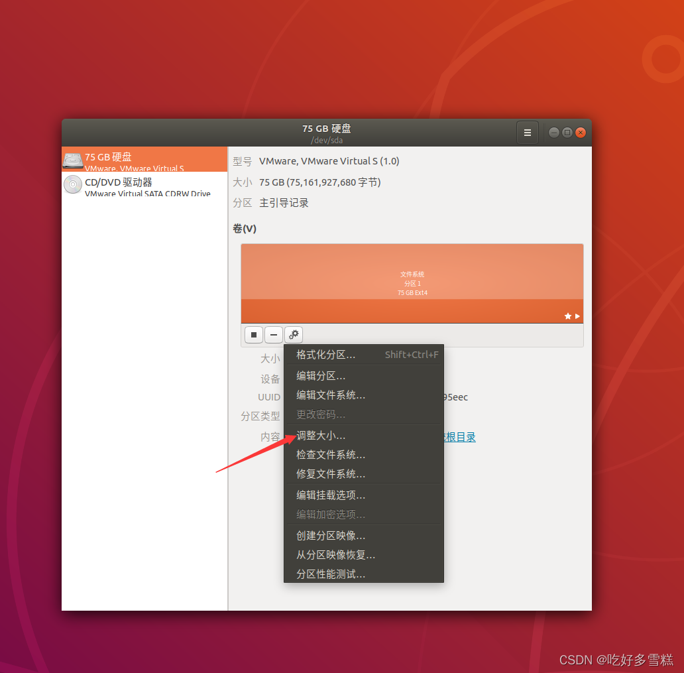Select CD/DVD 驱动器 in device list
The height and width of the screenshot is (673, 684).
pos(144,184)
